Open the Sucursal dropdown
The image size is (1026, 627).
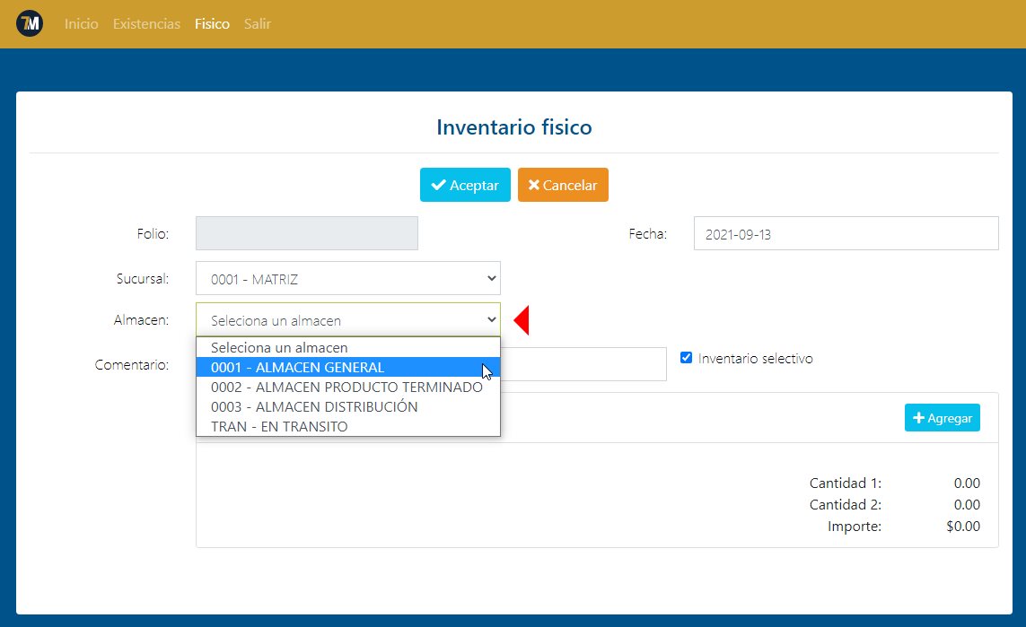348,278
